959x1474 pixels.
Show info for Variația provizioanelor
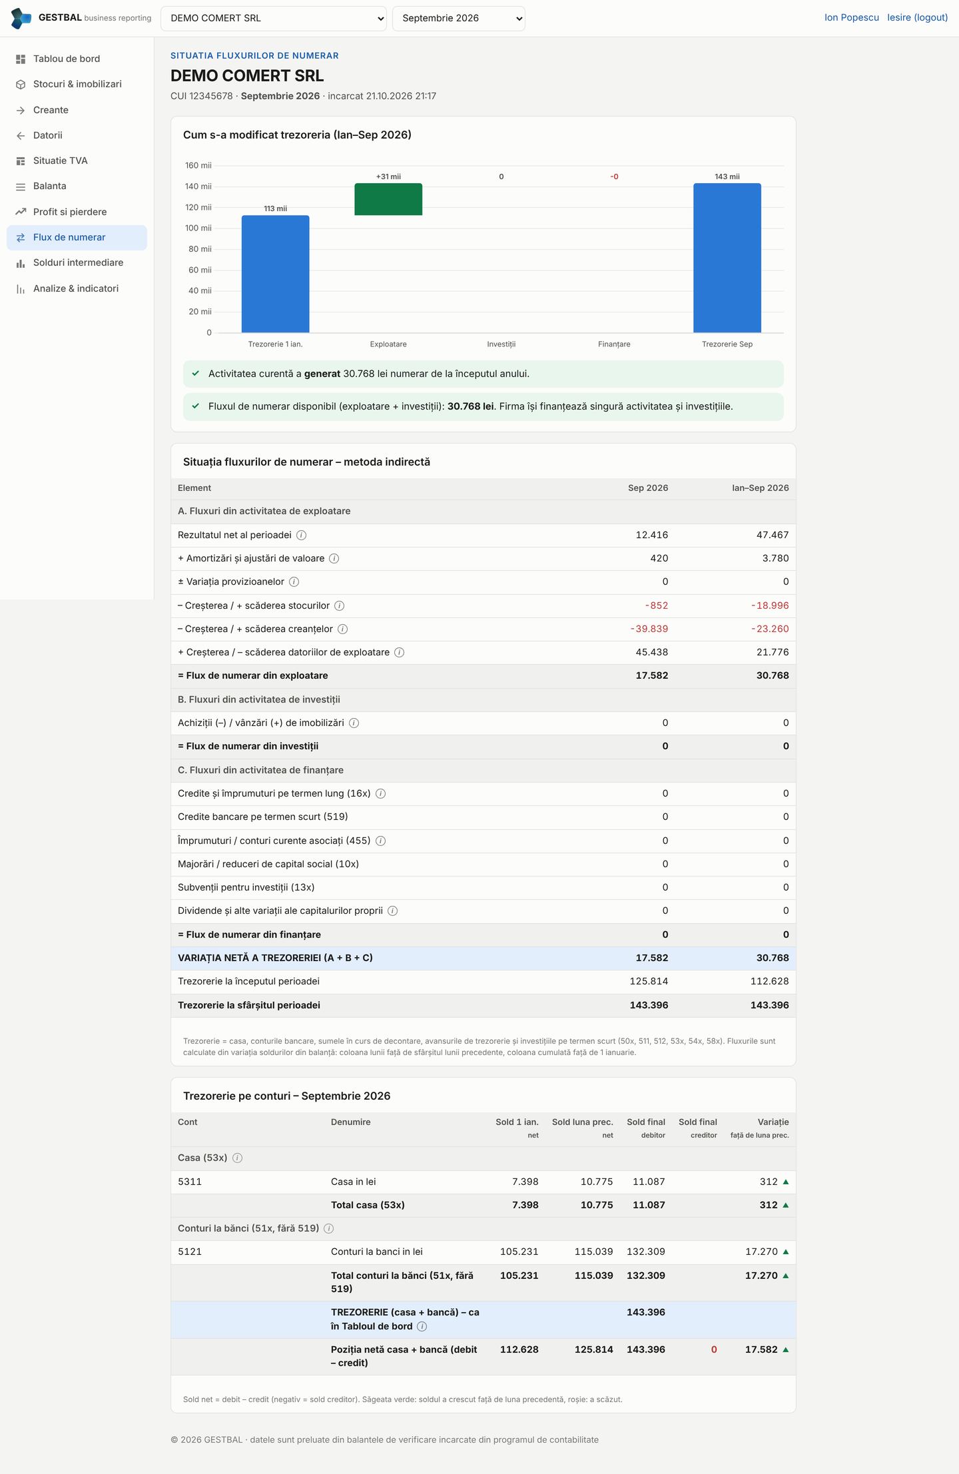[x=294, y=582]
